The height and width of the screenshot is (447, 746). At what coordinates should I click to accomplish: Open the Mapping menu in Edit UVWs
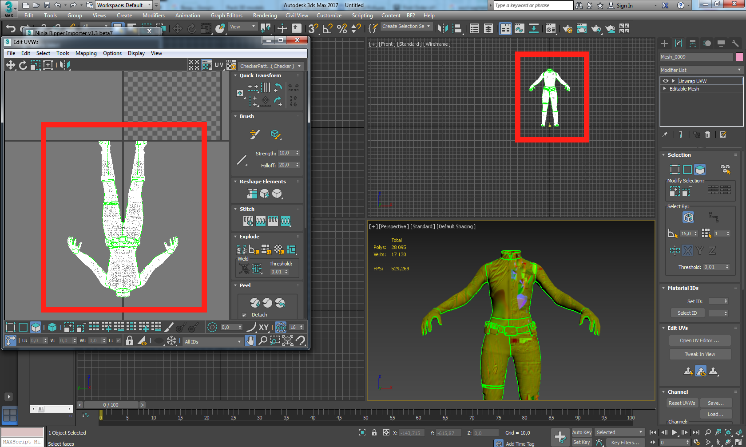86,53
